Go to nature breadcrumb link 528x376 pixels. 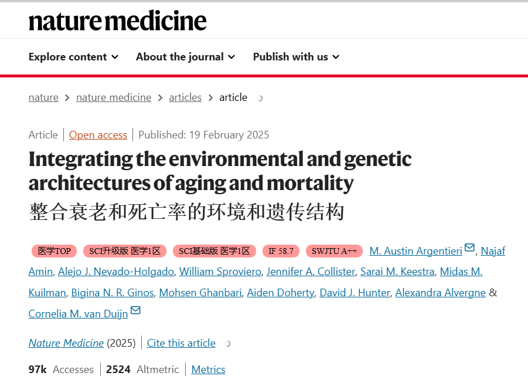pyautogui.click(x=43, y=97)
